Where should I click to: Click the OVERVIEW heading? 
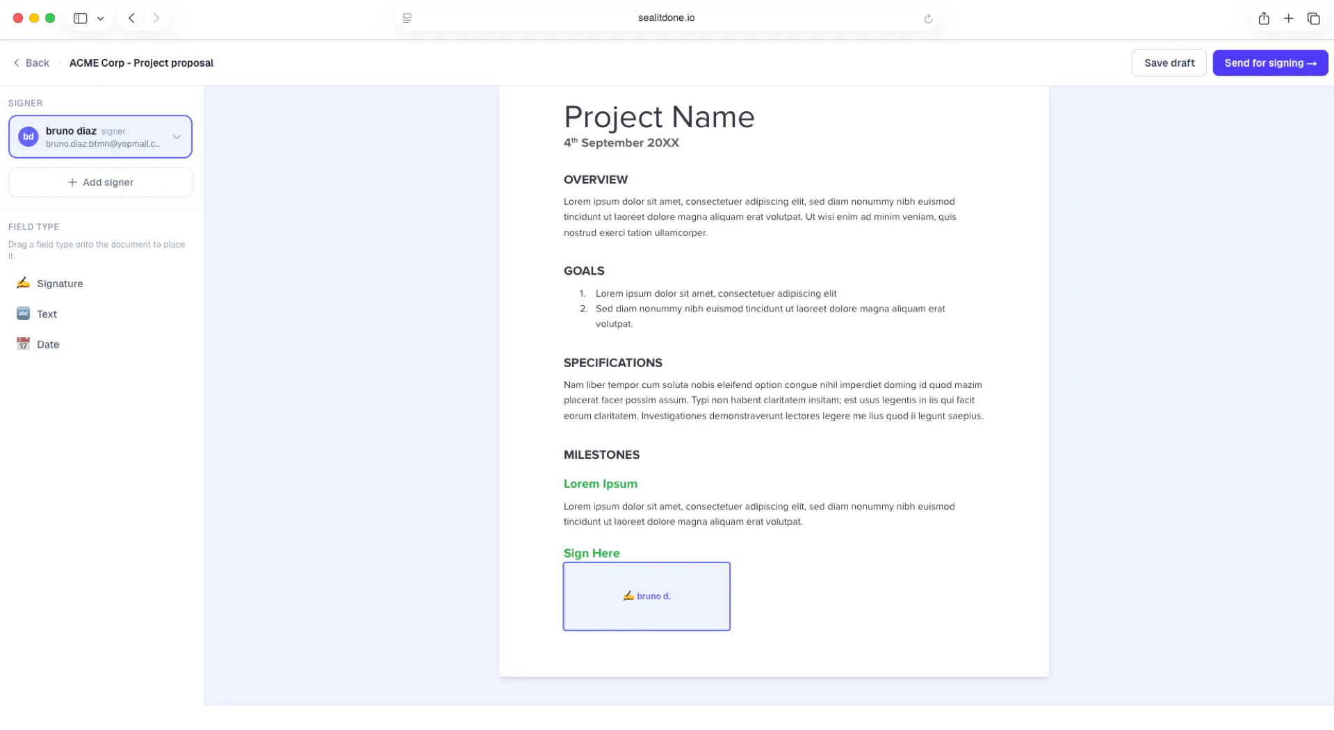pos(596,179)
